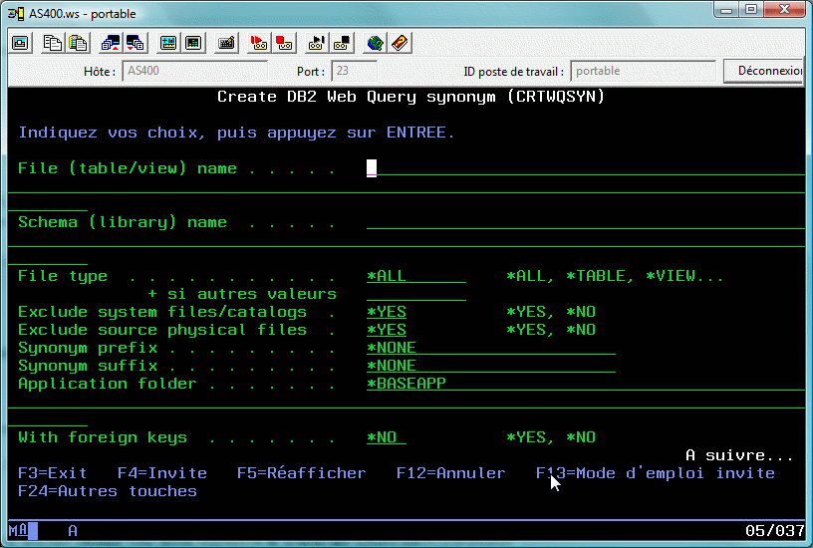Click the ID poste de travail field

coord(643,71)
